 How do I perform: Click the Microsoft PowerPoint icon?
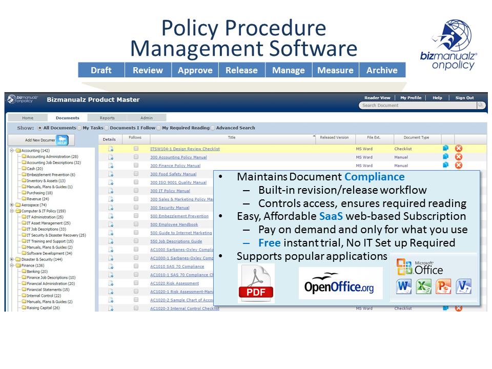coord(443,286)
